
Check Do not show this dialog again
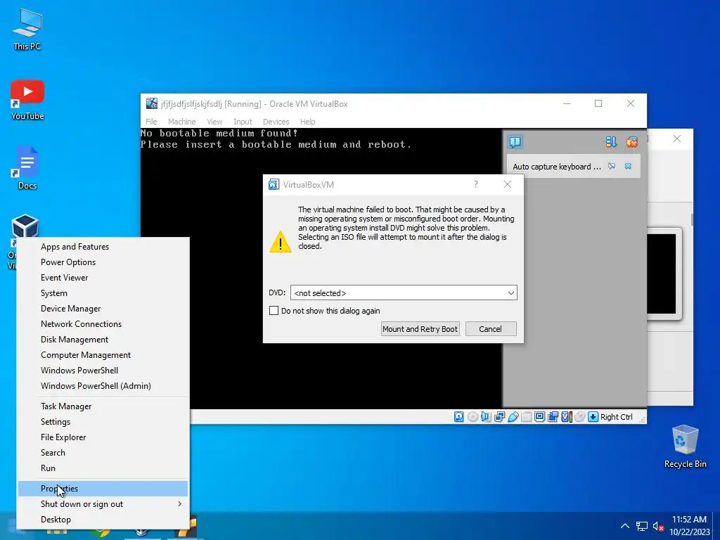pos(274,310)
